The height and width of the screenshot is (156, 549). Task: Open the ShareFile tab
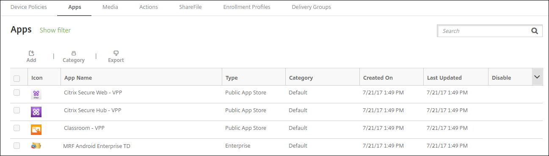[190, 7]
